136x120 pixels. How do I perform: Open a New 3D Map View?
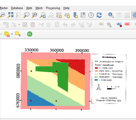67,15
